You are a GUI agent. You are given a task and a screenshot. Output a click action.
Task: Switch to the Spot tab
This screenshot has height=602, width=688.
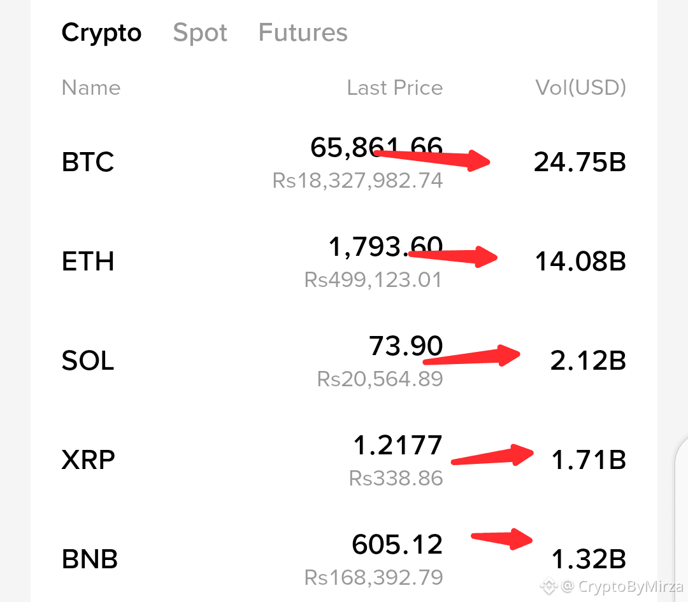200,33
